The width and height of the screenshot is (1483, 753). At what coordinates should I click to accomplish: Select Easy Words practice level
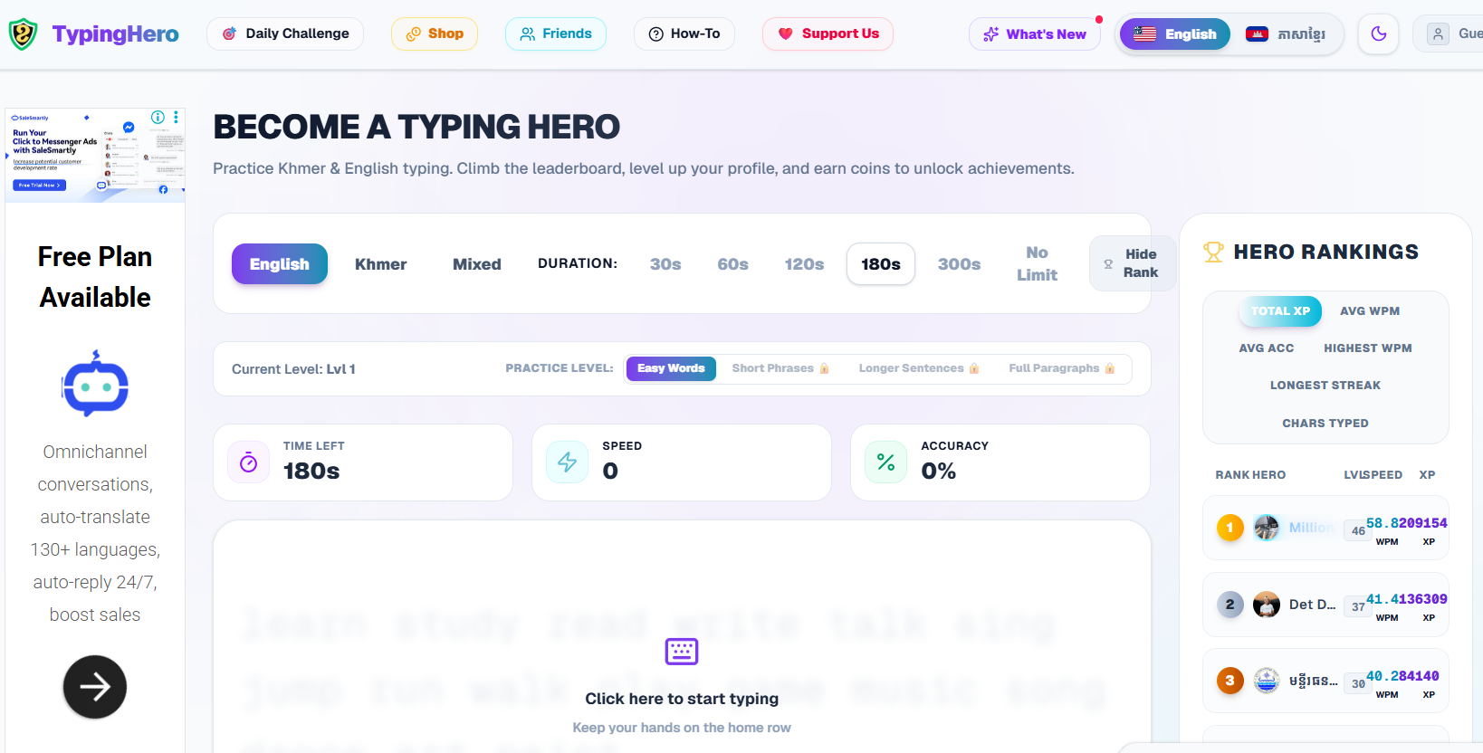click(671, 368)
